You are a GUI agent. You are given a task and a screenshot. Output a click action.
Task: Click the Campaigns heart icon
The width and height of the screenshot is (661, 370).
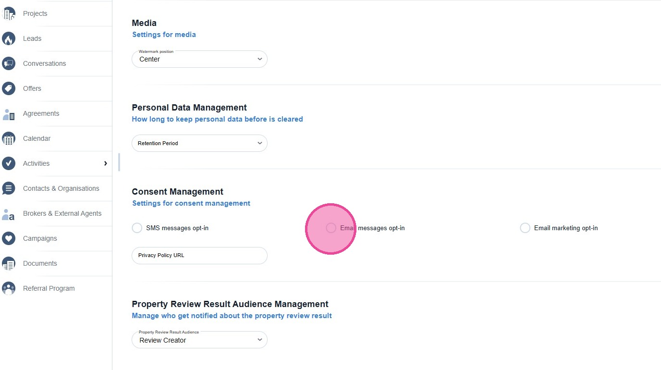(x=9, y=238)
